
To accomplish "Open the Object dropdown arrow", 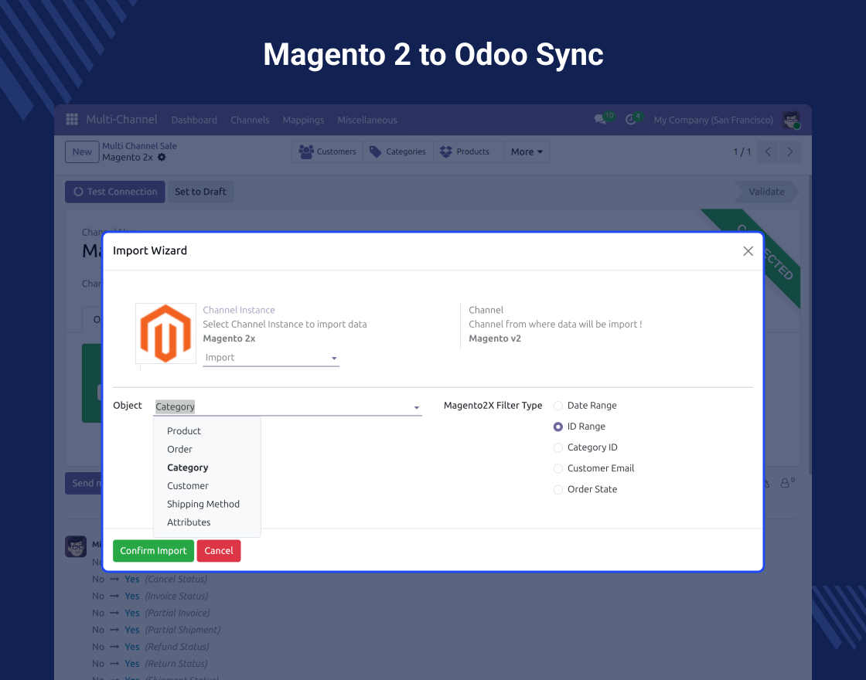I will 417,407.
